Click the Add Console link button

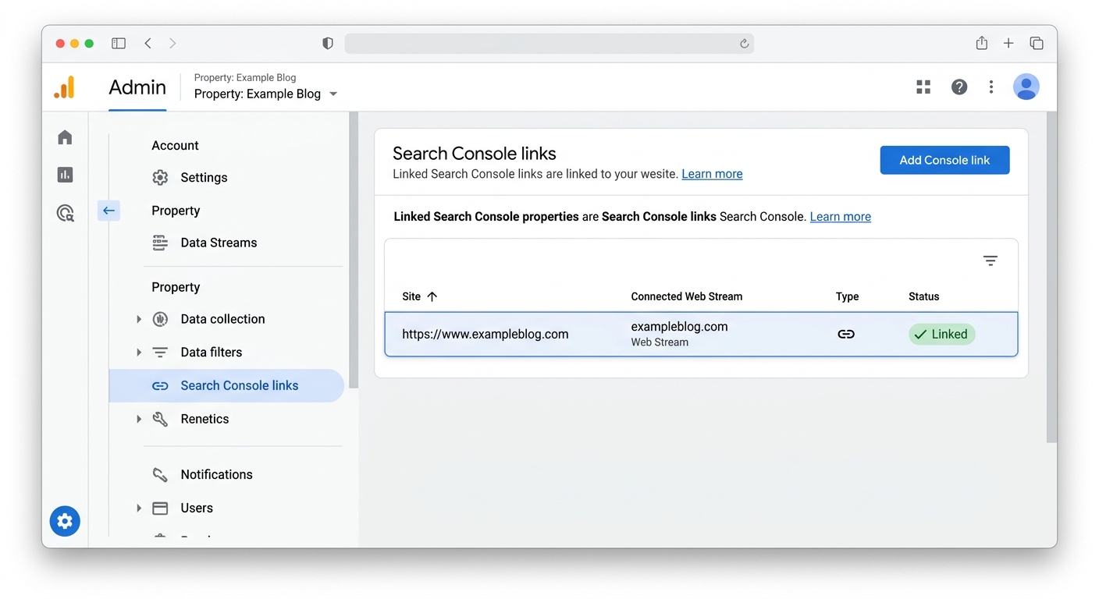point(944,160)
